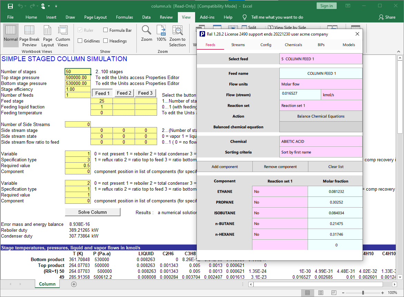Viewport: 404px width, 297px height.
Task: Edit the Flow (stream) value 0.016527
Action: [300, 95]
